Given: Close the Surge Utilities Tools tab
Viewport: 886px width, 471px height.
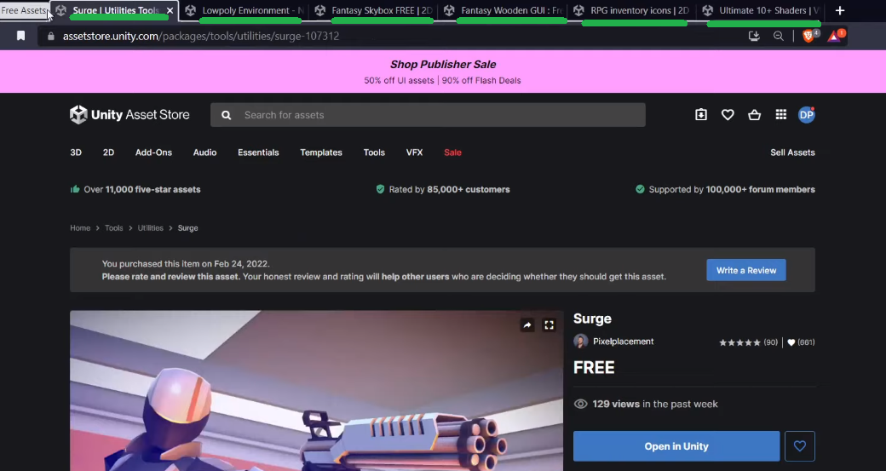Looking at the screenshot, I should tap(170, 11).
